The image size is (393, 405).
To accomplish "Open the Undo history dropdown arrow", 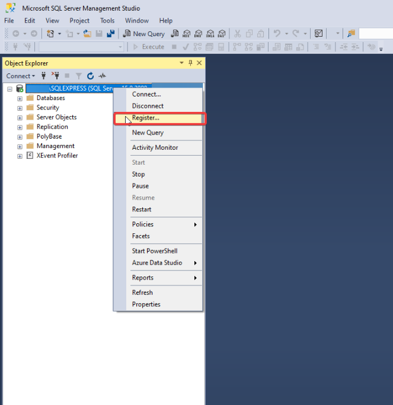I will tap(286, 34).
